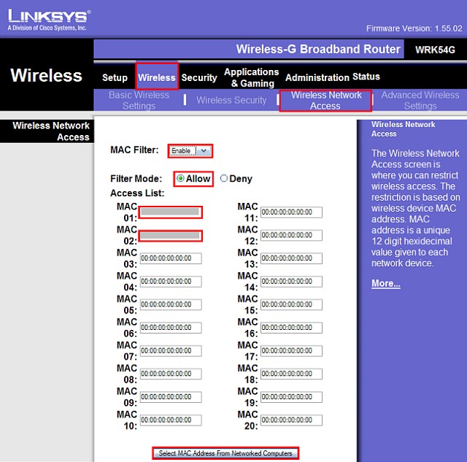Click the Wireless Network Access sidebar heading
Image resolution: width=467 pixels, height=462 pixels.
[x=51, y=131]
